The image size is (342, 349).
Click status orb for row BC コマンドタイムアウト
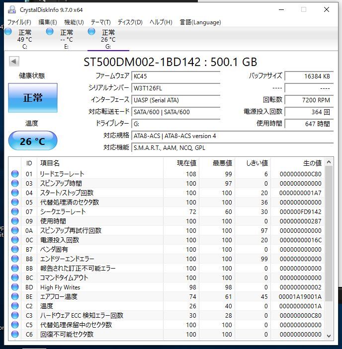15,278
